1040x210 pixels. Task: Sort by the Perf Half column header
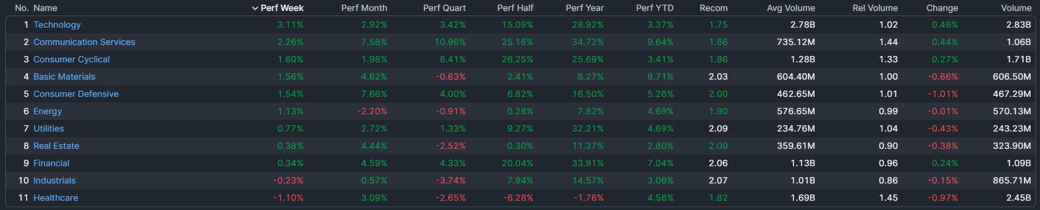[515, 8]
